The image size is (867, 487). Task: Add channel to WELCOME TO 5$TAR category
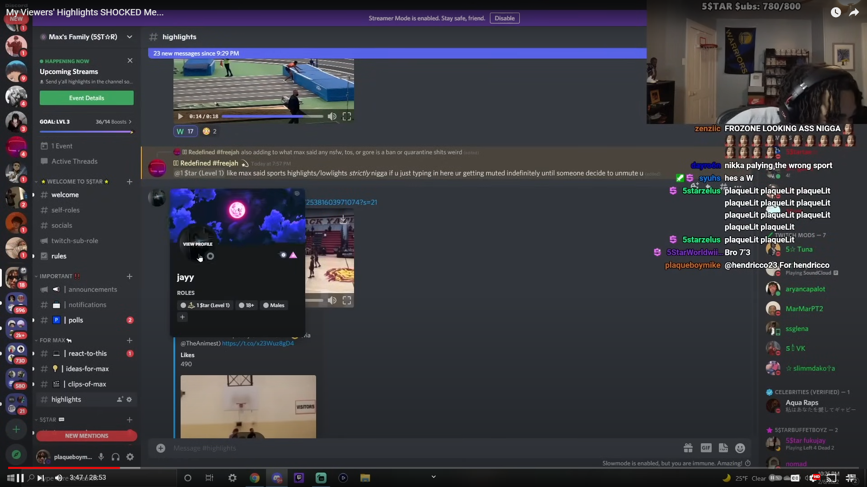[x=130, y=182]
